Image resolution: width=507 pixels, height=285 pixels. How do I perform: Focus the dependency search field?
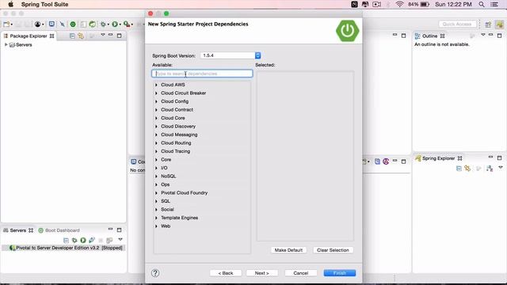tap(202, 74)
